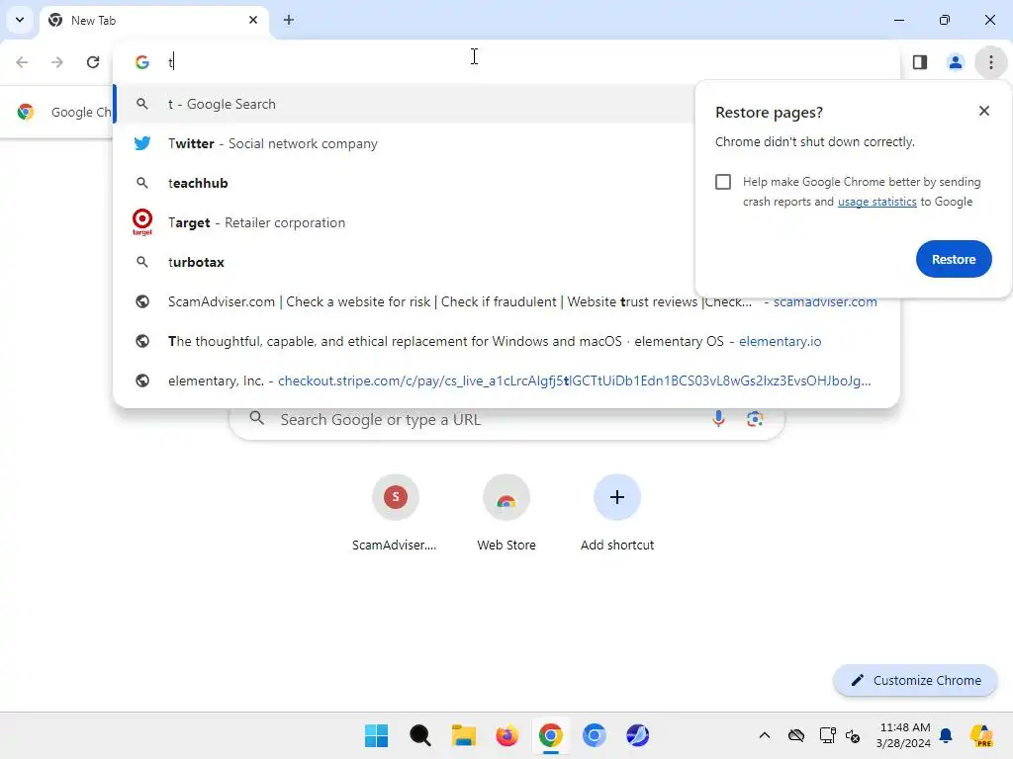Open the usage statistics link
Viewport: 1013px width, 759px height.
876,202
